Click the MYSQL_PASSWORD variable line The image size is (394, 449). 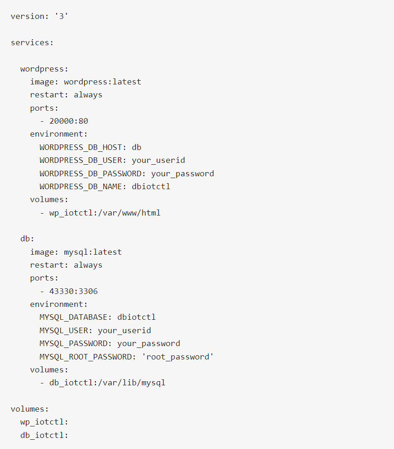(x=110, y=343)
